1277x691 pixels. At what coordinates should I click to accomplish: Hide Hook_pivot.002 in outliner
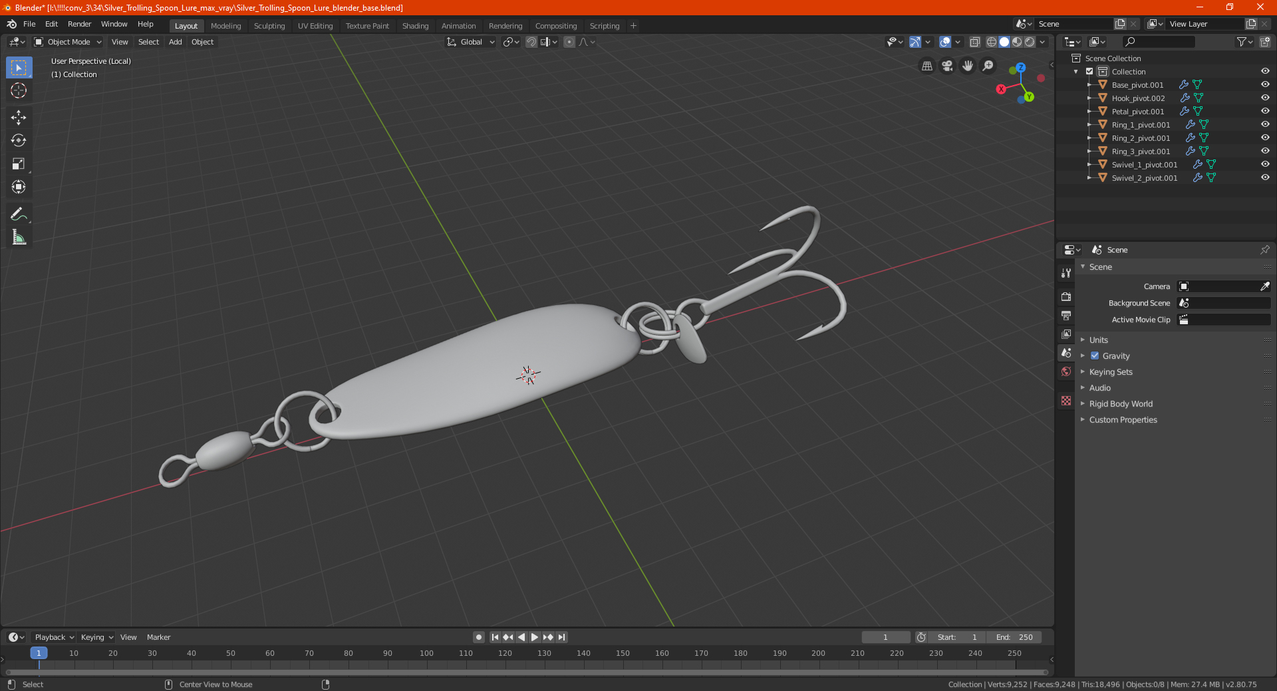pos(1265,98)
